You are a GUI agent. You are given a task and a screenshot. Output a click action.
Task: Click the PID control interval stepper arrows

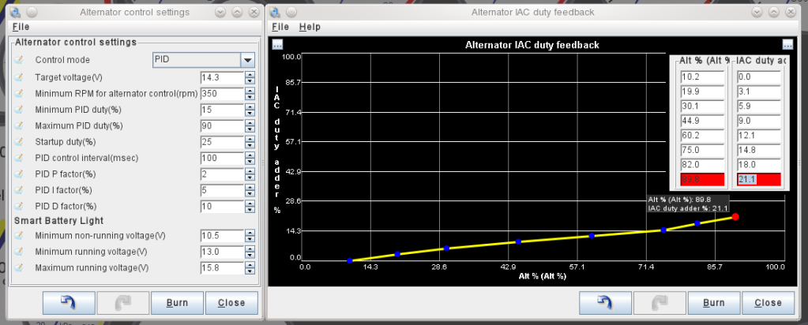click(250, 158)
